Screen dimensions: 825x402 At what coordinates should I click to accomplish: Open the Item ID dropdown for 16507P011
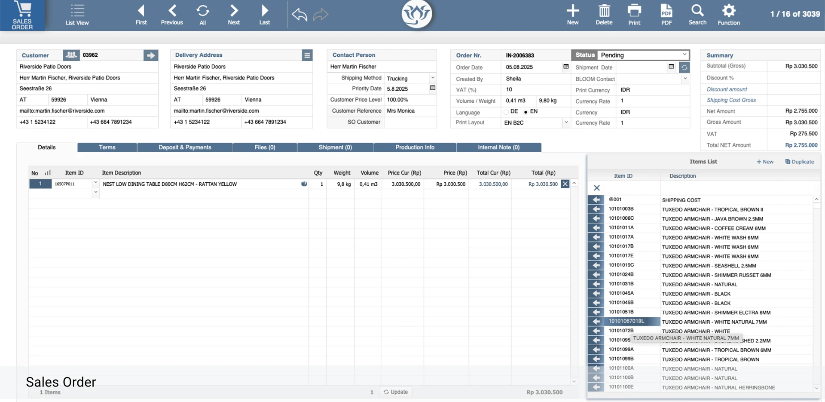click(x=95, y=183)
